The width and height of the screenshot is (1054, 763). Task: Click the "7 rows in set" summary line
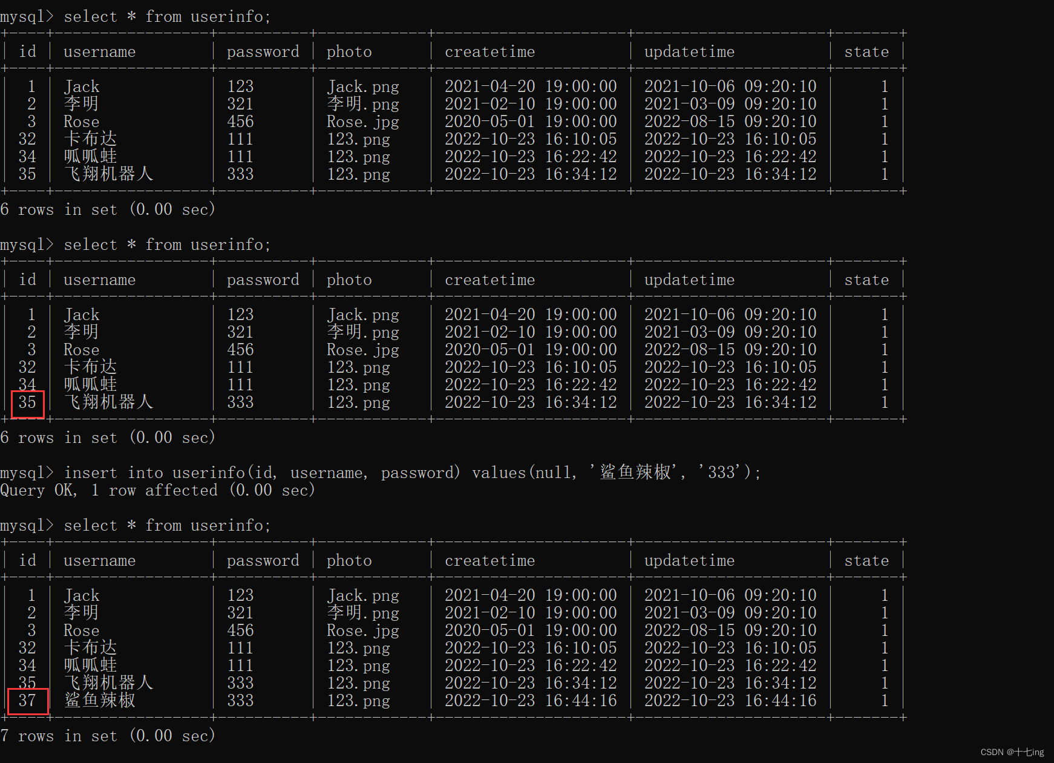tap(59, 736)
